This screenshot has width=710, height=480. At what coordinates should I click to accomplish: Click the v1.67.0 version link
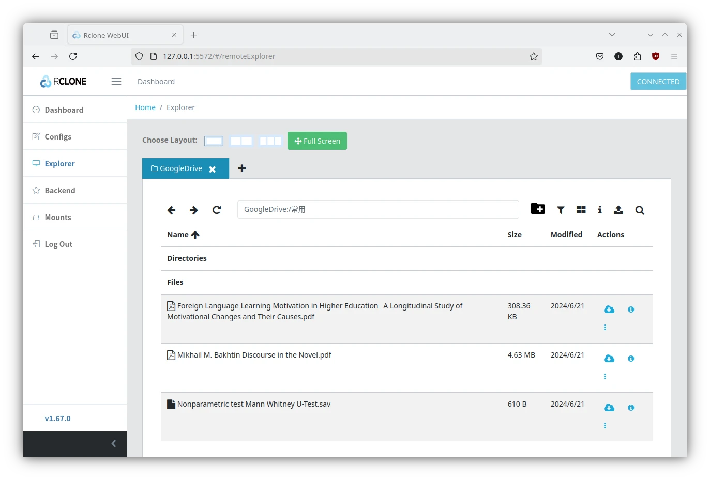click(x=57, y=419)
